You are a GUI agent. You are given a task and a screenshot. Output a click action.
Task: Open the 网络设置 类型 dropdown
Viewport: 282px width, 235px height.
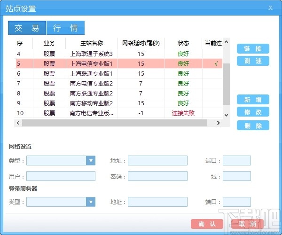pyautogui.click(x=91, y=160)
